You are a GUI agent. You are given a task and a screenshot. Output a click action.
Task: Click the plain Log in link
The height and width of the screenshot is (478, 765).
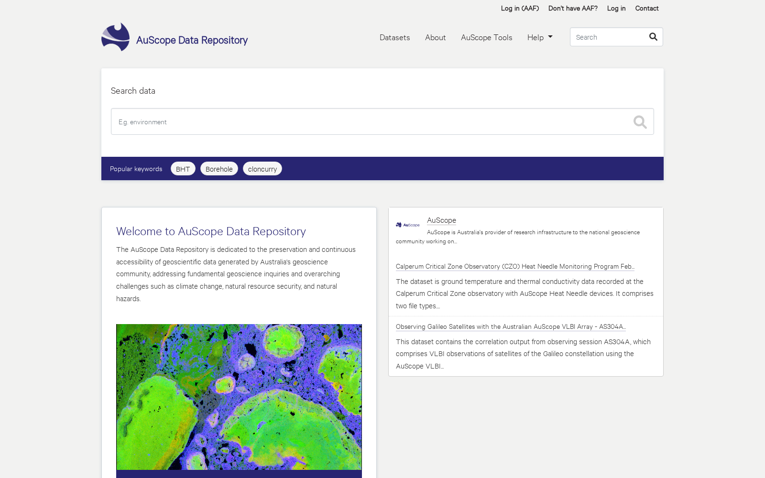click(x=616, y=8)
